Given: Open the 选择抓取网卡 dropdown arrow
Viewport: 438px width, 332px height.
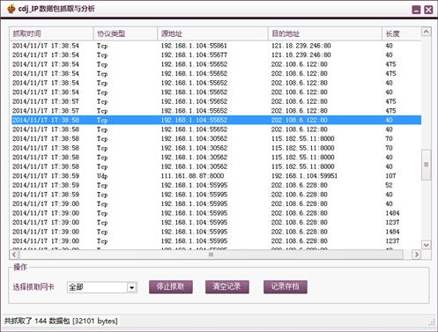Looking at the screenshot, I should 132,287.
